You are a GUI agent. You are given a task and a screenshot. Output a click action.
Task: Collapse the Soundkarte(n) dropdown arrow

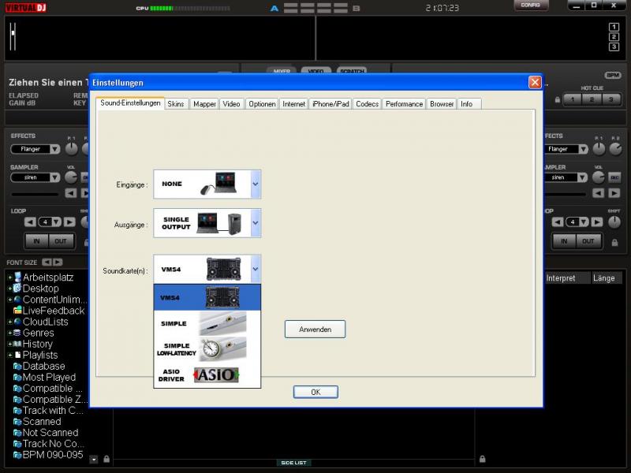pos(255,270)
